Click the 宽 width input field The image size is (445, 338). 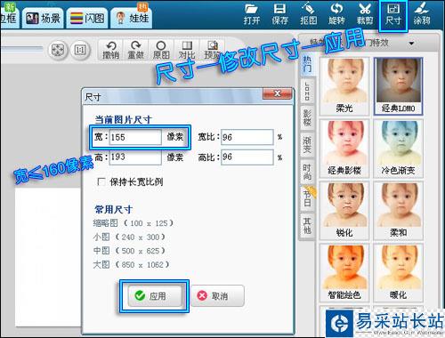coord(135,137)
